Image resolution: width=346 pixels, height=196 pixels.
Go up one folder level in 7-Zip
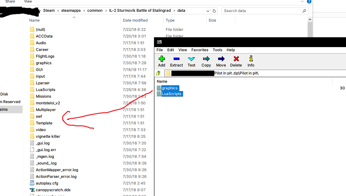(158, 73)
